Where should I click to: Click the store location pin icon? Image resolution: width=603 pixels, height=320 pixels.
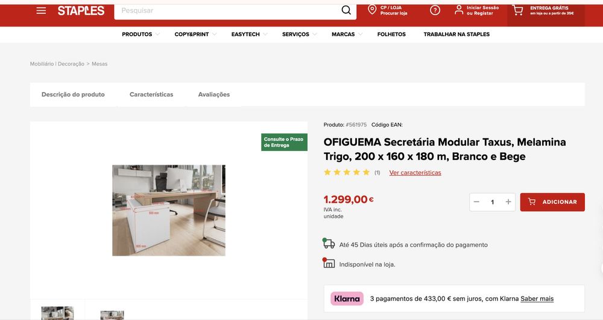click(x=372, y=10)
